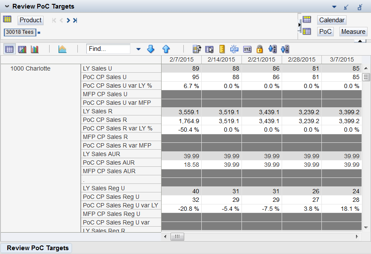
Task: Click the sort ascending A-Z icon
Action: point(272,49)
